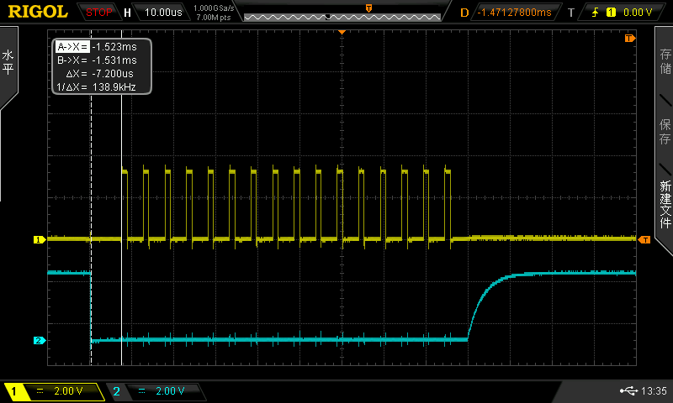Screen dimensions: 673x403
Task: Click the cyan channel 2 ground marker
Action: (39, 341)
